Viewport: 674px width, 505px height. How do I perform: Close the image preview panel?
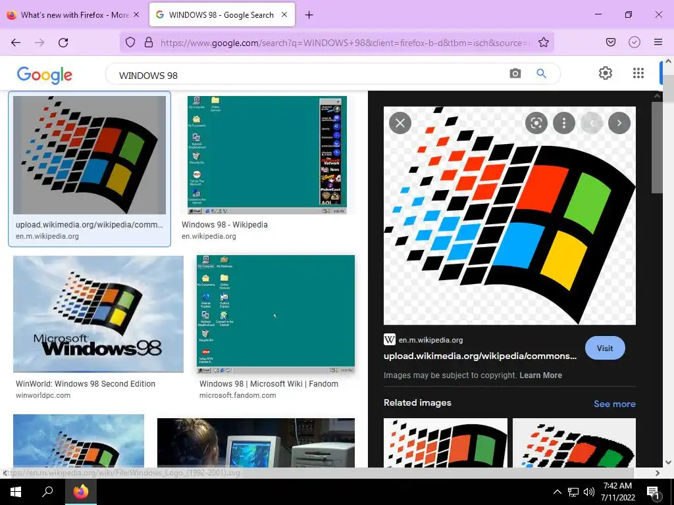point(400,123)
